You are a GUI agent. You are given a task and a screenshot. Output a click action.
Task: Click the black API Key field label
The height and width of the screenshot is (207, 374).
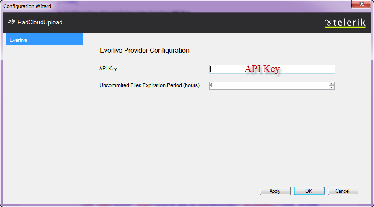pos(108,69)
